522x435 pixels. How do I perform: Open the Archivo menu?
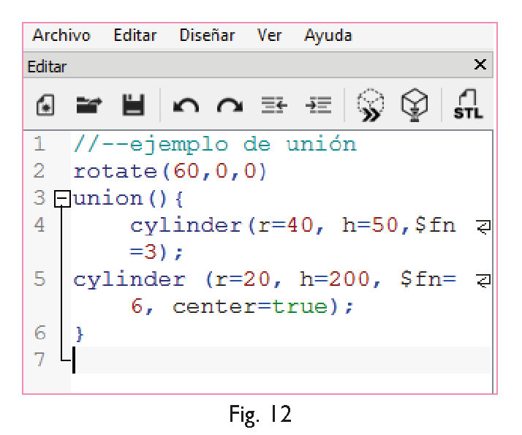(x=61, y=36)
